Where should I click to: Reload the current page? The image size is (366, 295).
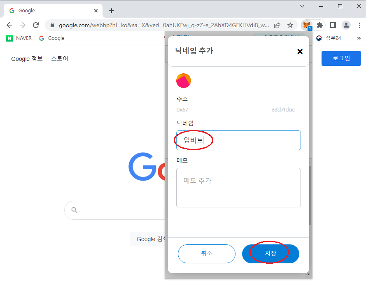click(x=36, y=25)
